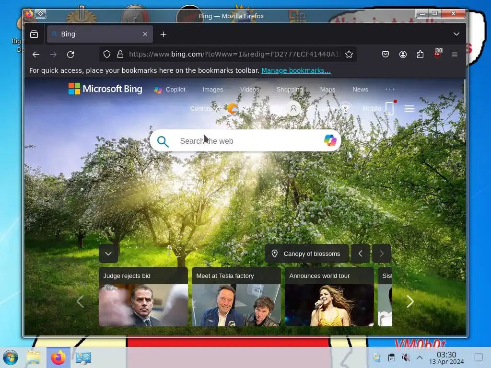Open the Rewards trophy icon
Screen dimensions: 491x368
click(345, 109)
